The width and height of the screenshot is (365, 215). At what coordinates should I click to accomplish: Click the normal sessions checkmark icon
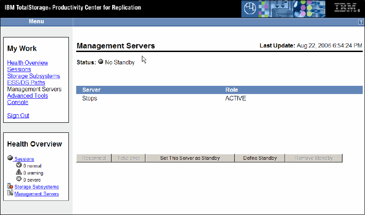coord(19,165)
